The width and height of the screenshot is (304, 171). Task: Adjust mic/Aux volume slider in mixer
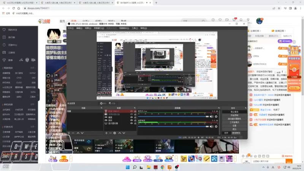(x=173, y=117)
